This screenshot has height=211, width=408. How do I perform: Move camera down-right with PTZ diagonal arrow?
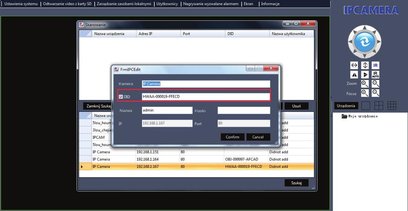375,51
